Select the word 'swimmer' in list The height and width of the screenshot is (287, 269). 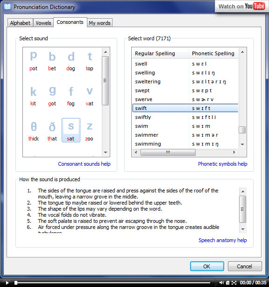185,135
